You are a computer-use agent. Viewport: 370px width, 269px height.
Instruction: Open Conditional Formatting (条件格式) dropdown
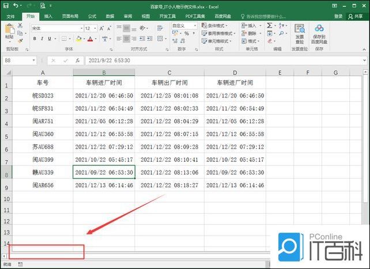point(214,25)
